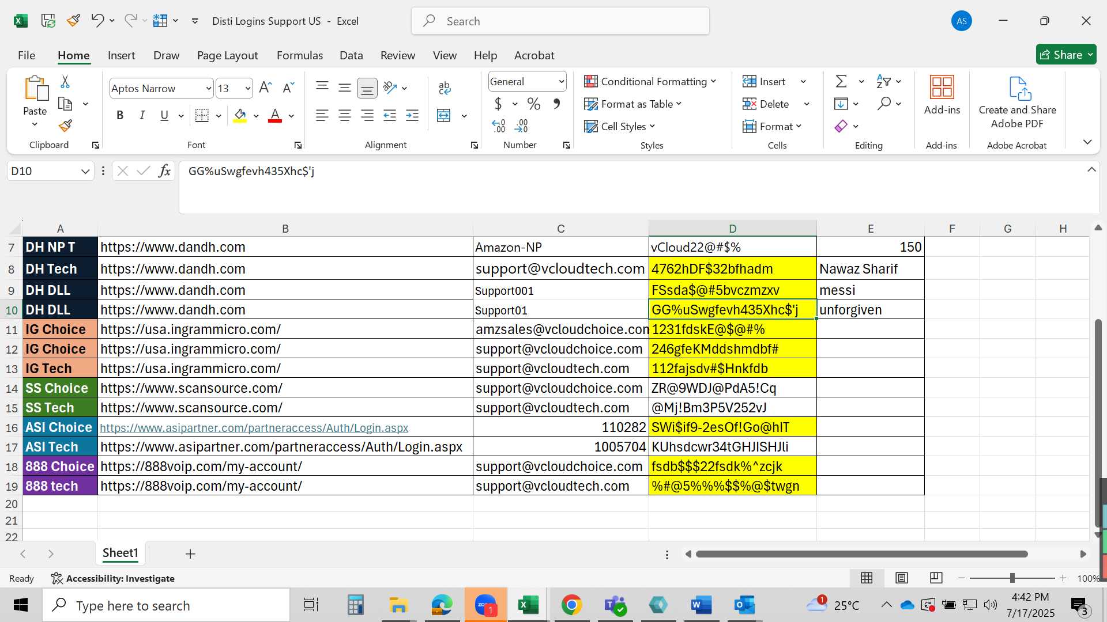
Task: Click the AutoSum sigma icon
Action: coord(841,82)
